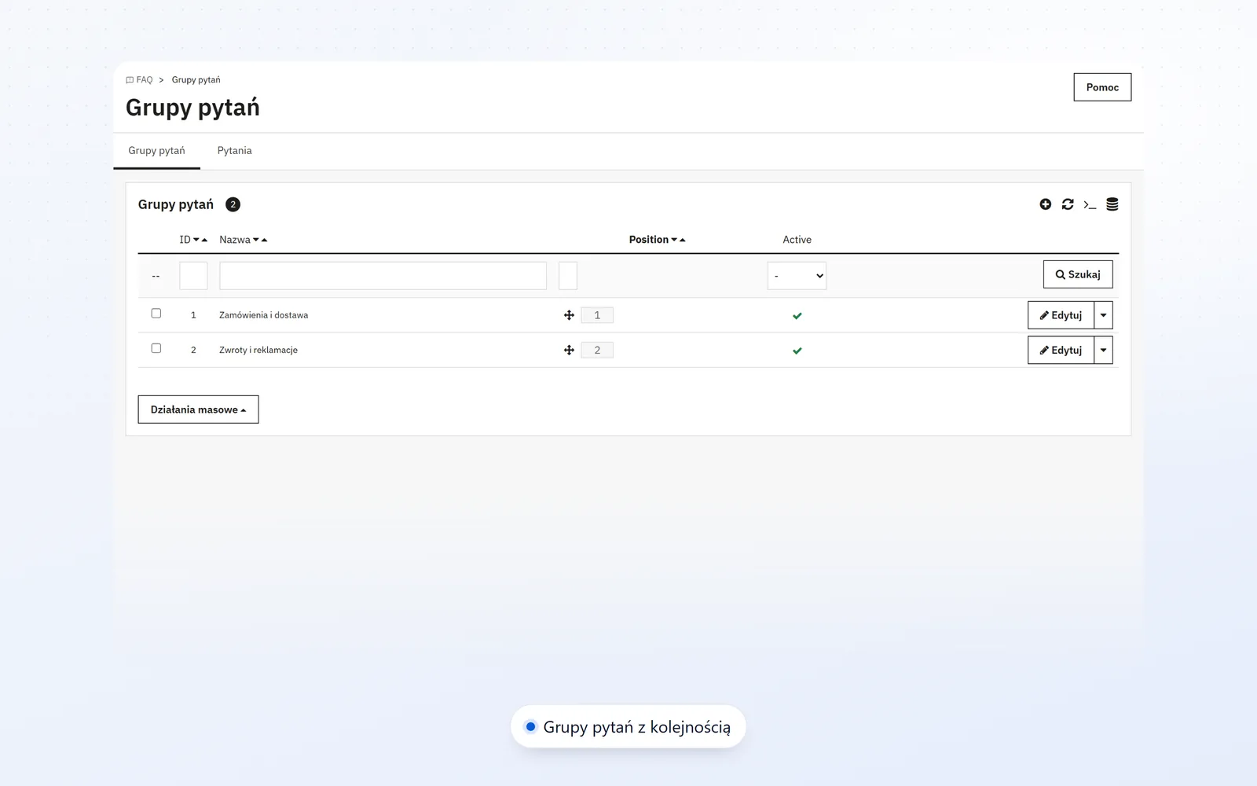Click the Szukaj search button
The image size is (1257, 786).
[1078, 274]
